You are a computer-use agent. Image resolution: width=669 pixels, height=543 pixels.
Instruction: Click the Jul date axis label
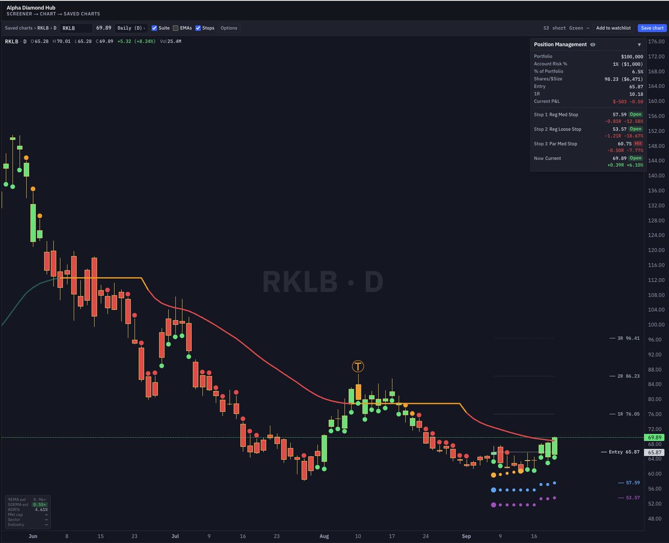click(175, 536)
